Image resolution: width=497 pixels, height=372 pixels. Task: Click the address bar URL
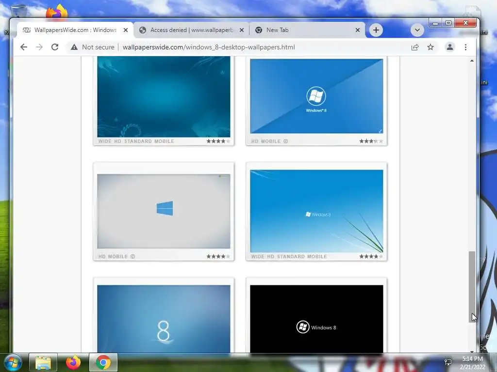click(209, 47)
